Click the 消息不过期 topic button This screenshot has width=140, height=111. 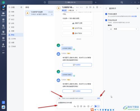(77, 23)
